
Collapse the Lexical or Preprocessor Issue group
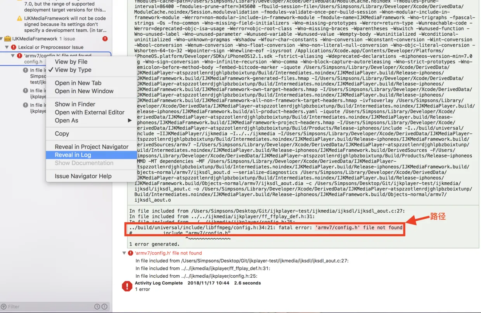tap(6, 47)
